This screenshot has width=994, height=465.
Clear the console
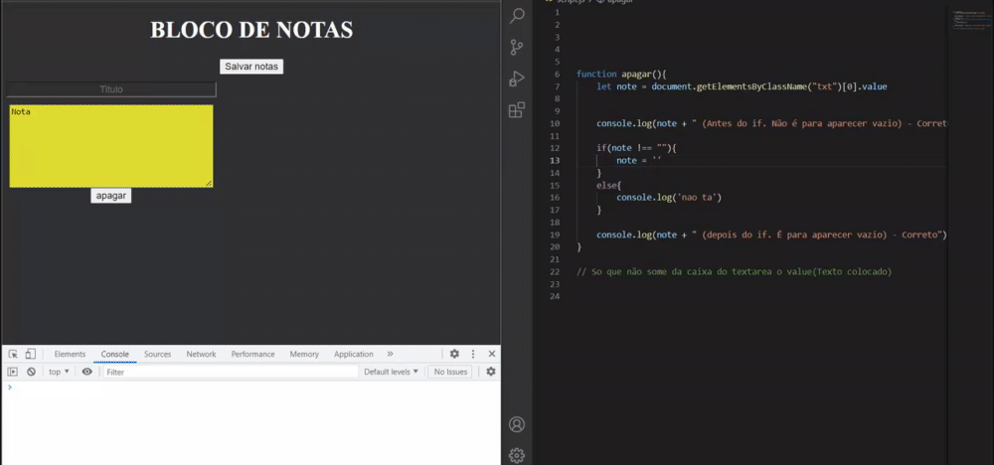[31, 372]
